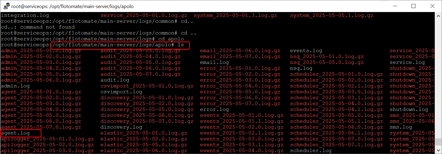Screen dimensions: 442x154
Task: Click audit_2025-05-07.0.log.gz
Action: click(141, 74)
